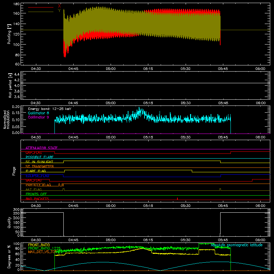274x274 pixels.
Task: Click 05:45 time label under Quality plot
Action: 223,240
